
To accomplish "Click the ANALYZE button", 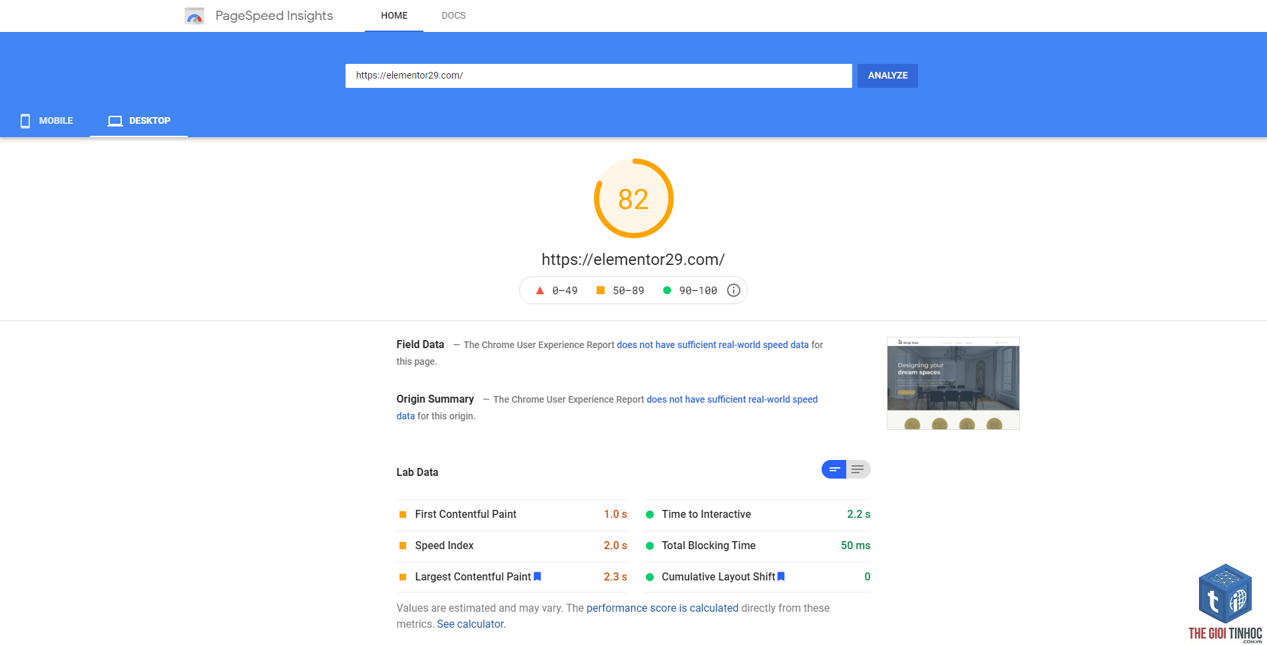I will click(887, 75).
